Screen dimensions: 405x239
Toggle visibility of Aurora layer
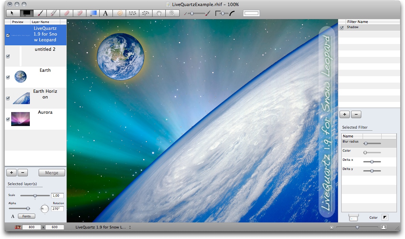click(8, 119)
